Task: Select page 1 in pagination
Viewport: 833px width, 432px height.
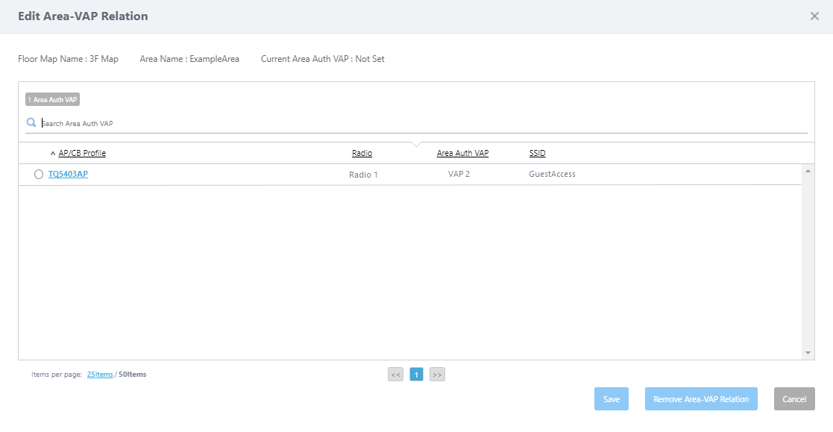Action: tap(416, 375)
